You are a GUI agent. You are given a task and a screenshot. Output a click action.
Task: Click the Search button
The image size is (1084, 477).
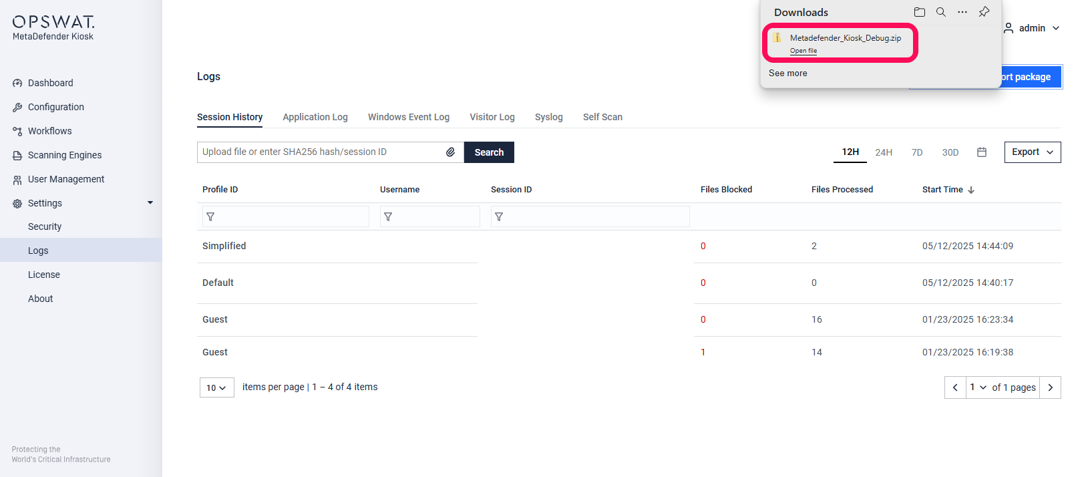(489, 152)
